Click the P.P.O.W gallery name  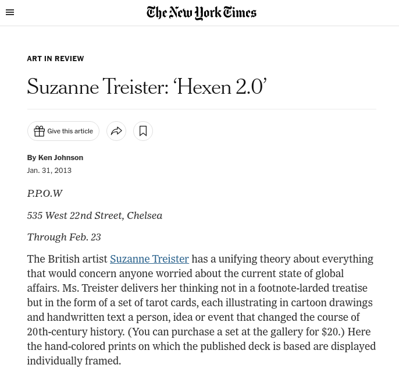45,193
